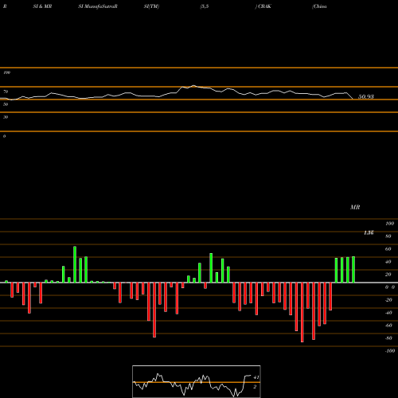Click the 'MR' panel title
398x398 pixels.
(x=355, y=207)
